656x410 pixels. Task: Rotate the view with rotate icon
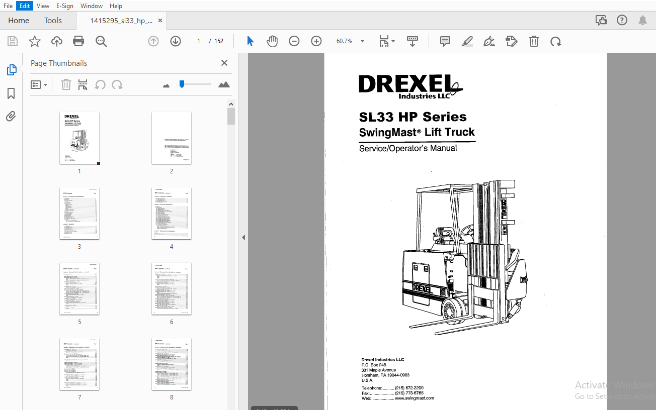[556, 41]
